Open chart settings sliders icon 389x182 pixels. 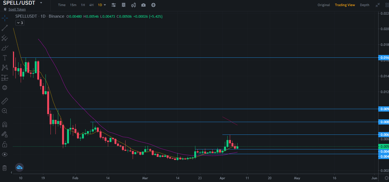113,5
